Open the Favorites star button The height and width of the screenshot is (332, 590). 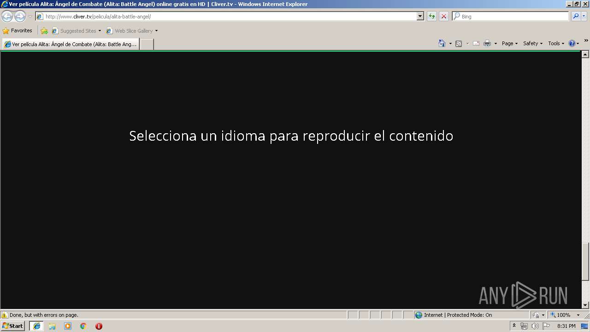(x=18, y=31)
